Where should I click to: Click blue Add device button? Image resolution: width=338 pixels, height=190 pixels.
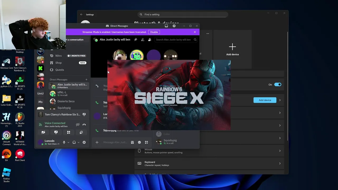(x=265, y=100)
